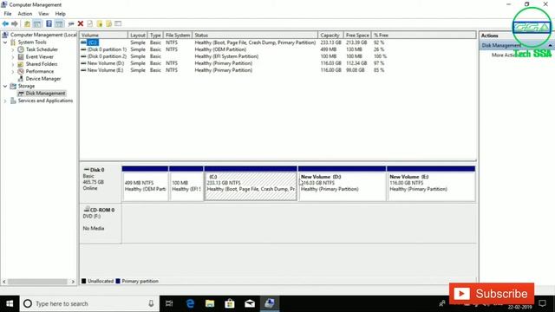The height and width of the screenshot is (312, 555).
Task: Select the Device Manager icon in tree
Action: pos(21,79)
